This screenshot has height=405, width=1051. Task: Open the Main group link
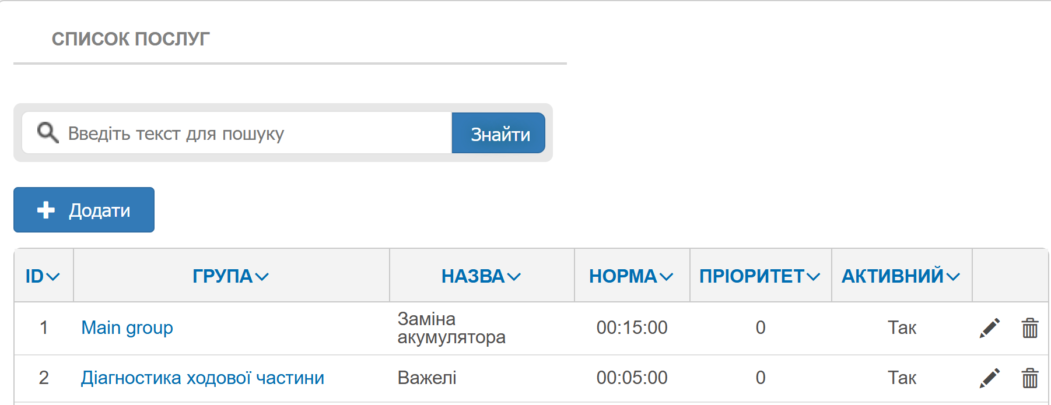click(127, 328)
